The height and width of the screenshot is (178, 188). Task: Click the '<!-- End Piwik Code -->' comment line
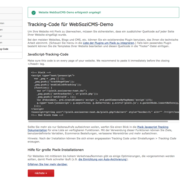tap(47, 115)
